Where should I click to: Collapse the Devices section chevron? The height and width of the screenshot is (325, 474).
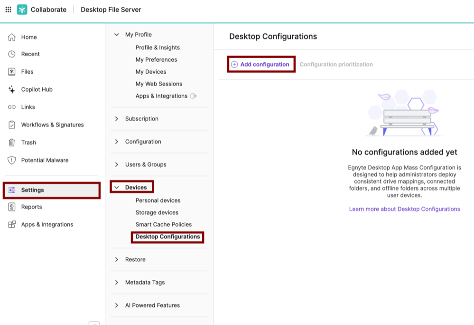pos(117,188)
